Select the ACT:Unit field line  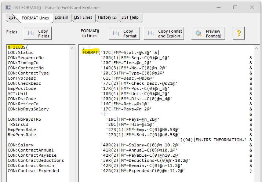pos(18,94)
